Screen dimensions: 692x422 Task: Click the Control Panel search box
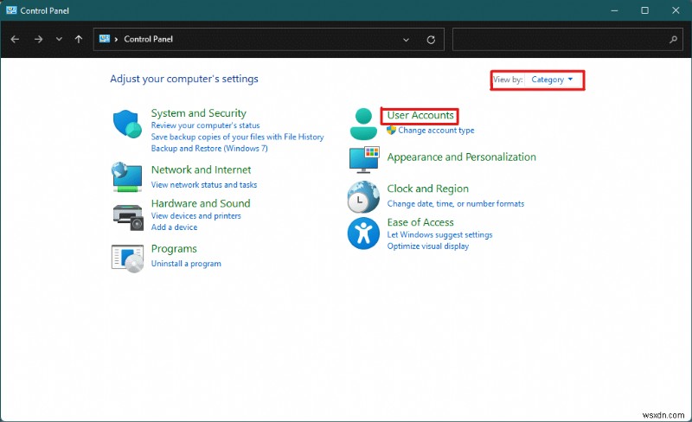(x=562, y=40)
